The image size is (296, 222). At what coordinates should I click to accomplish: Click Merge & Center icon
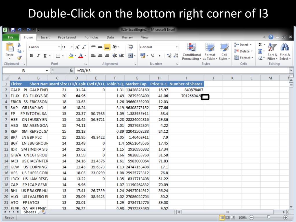130,55
